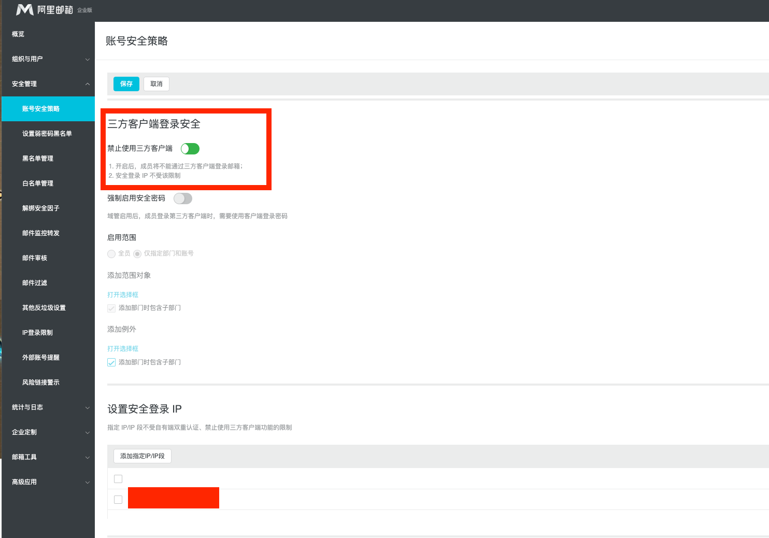The width and height of the screenshot is (769, 538).
Task: Click the Alibaba Mail logo icon
Action: (x=25, y=9)
